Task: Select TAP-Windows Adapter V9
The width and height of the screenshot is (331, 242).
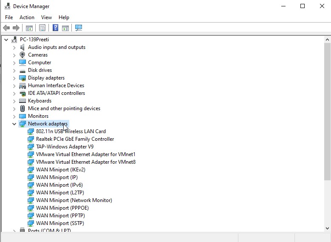Action: coord(65,147)
